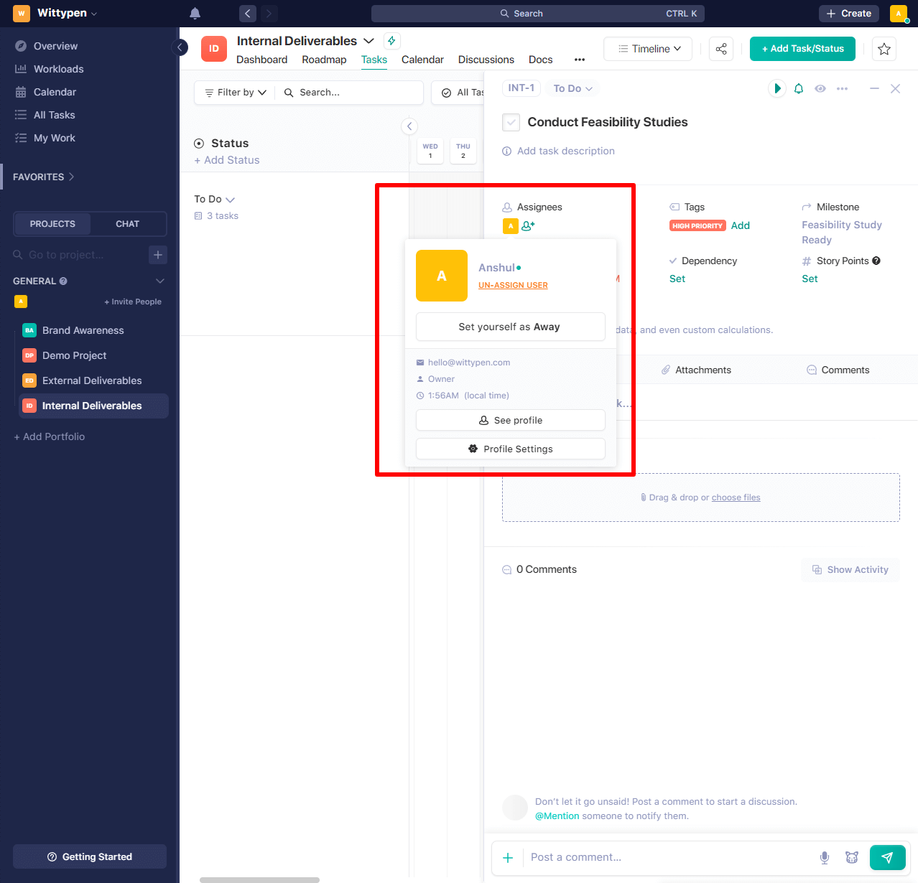The height and width of the screenshot is (883, 918).
Task: Click the See profile button
Action: (510, 420)
